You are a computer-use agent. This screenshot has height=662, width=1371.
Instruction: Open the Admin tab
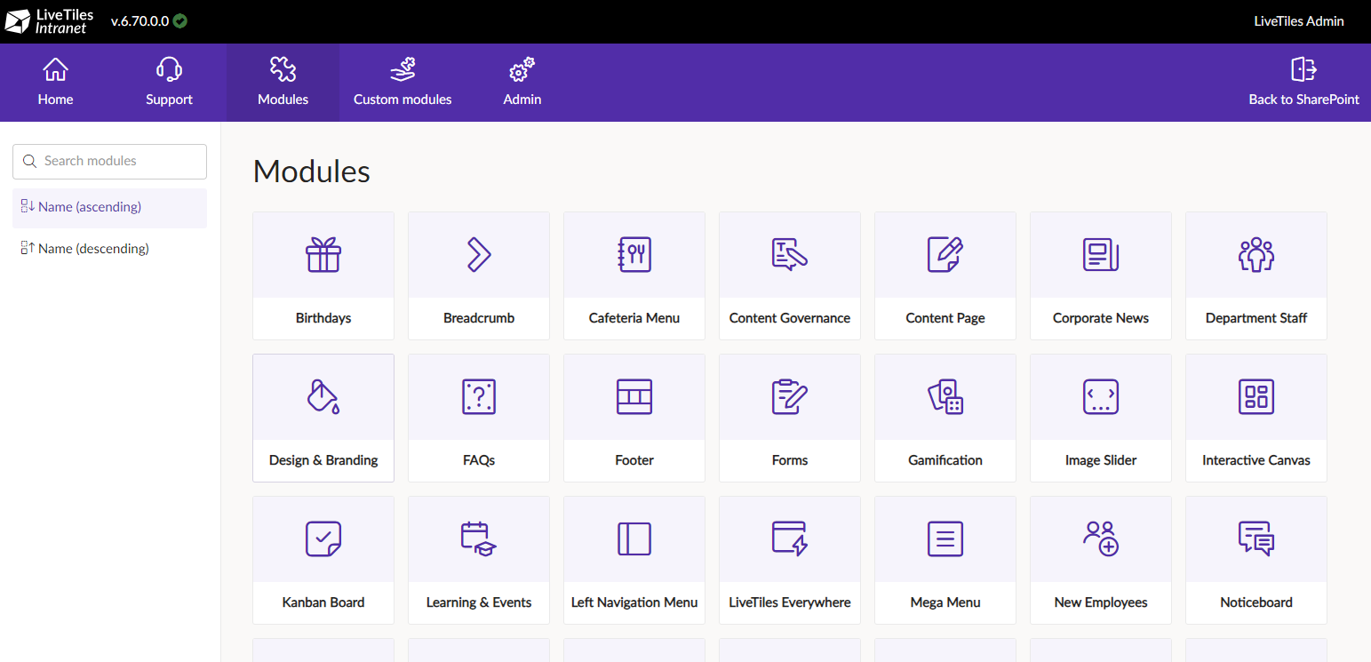[x=522, y=83]
